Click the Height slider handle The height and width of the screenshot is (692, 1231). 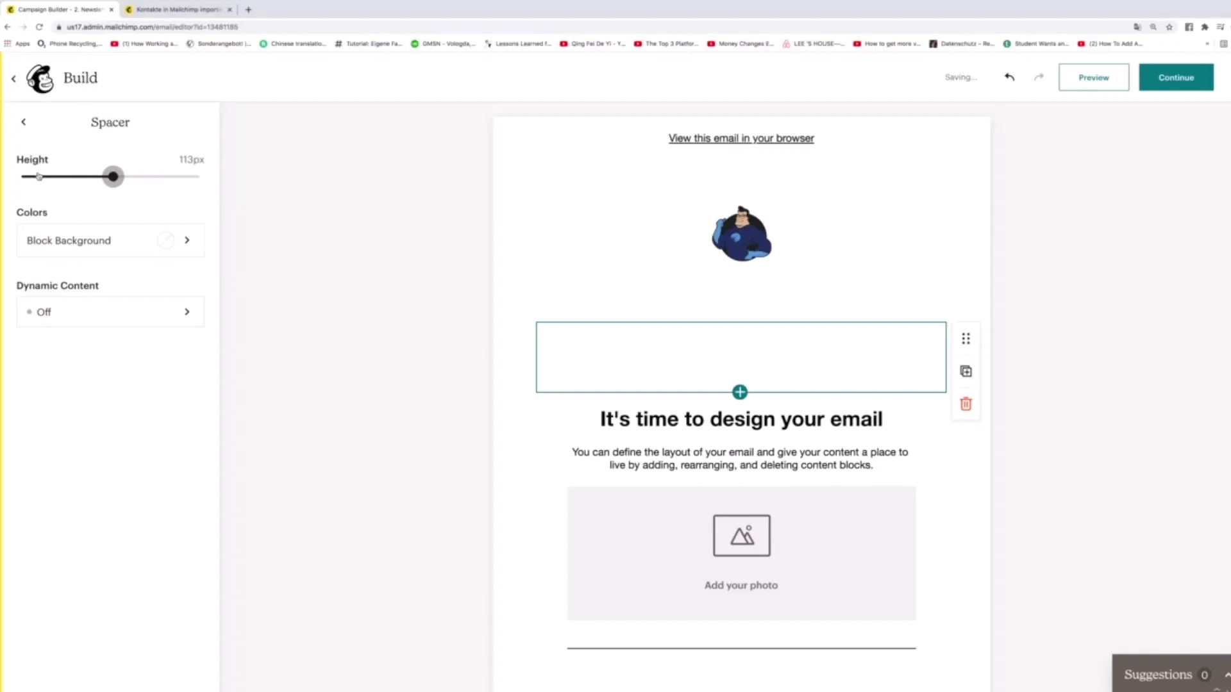click(113, 176)
